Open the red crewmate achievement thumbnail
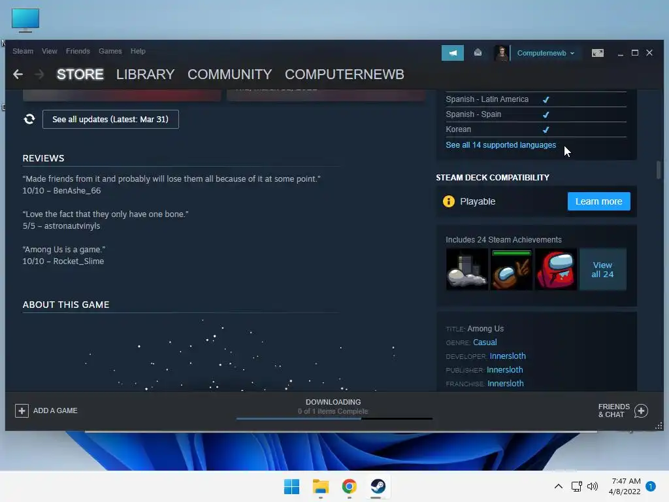This screenshot has height=502, width=669. pyautogui.click(x=555, y=269)
